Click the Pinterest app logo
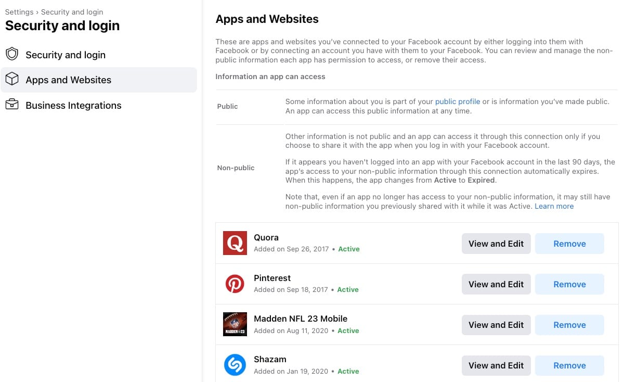Viewport: 624px width, 382px height. [x=235, y=284]
